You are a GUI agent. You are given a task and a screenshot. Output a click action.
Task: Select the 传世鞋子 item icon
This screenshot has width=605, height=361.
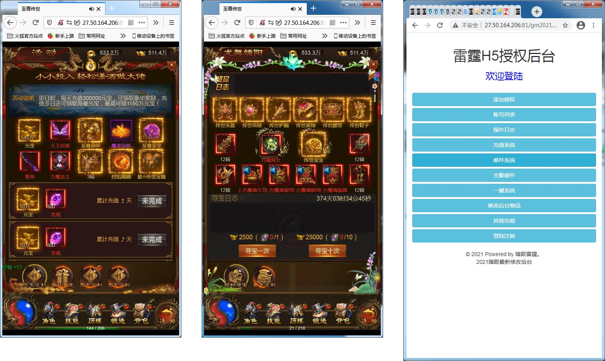click(x=359, y=110)
